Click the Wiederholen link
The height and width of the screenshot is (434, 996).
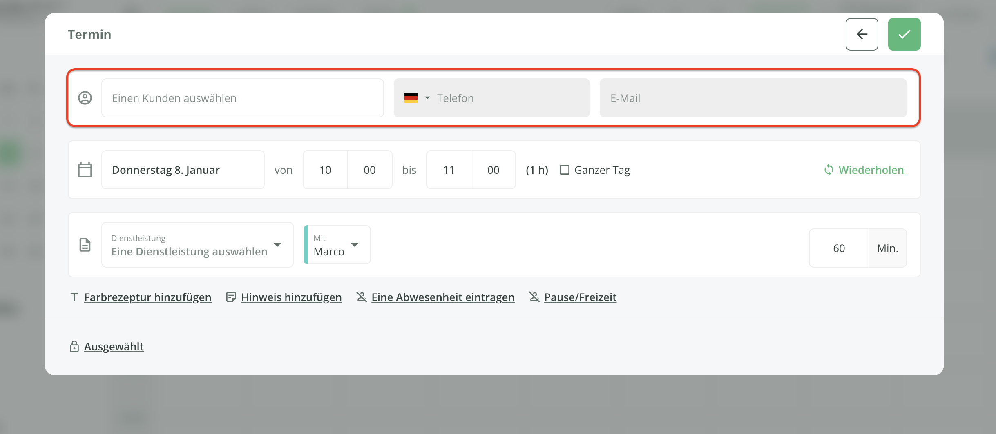pos(871,170)
